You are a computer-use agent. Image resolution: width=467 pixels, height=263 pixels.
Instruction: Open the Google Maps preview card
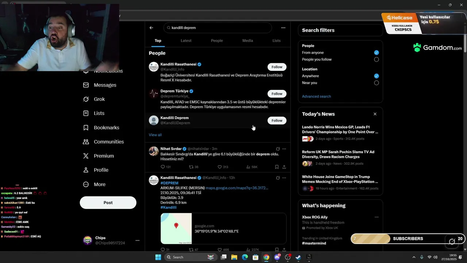223,229
